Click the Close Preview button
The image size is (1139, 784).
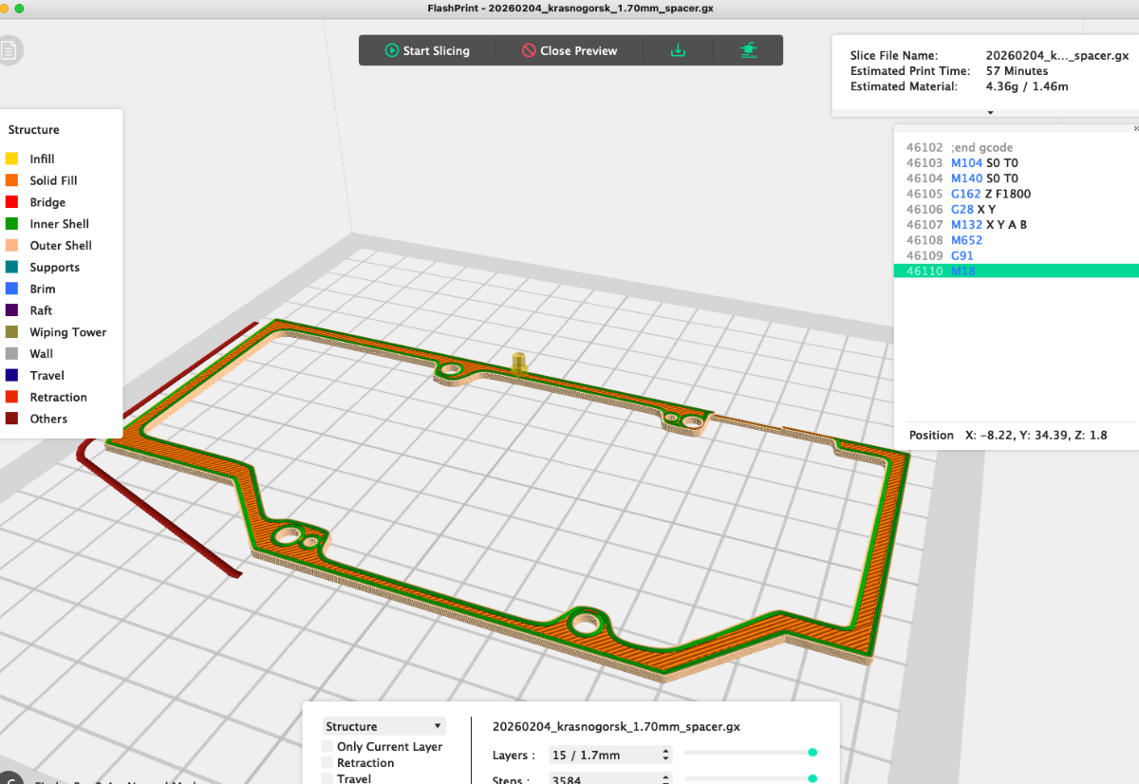569,51
